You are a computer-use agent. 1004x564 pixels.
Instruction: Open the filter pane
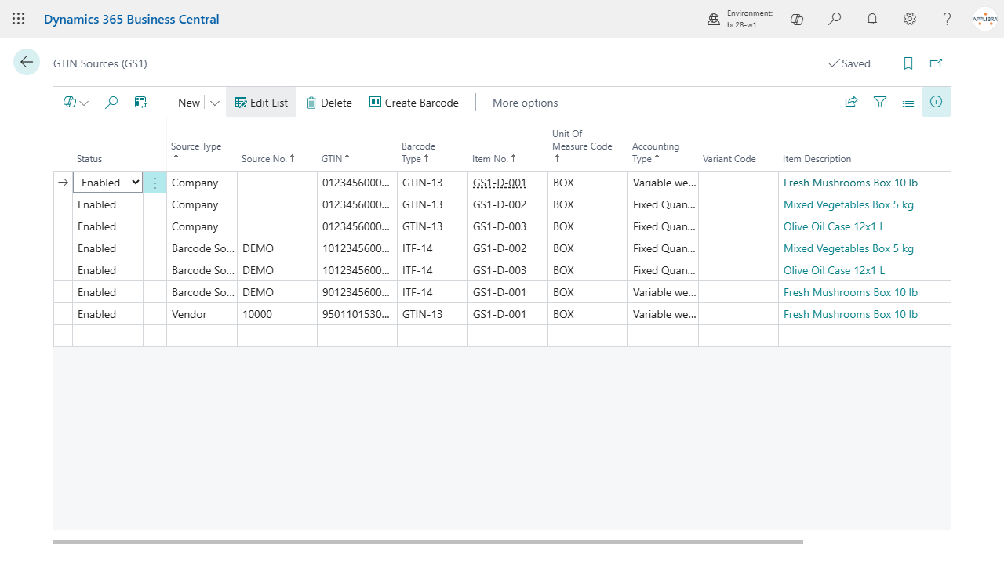point(880,102)
